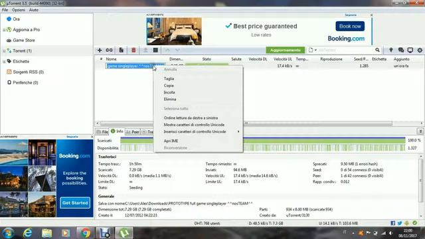Select Ordine lettura da destra a sinistra
425x239 pixels.
[191, 118]
